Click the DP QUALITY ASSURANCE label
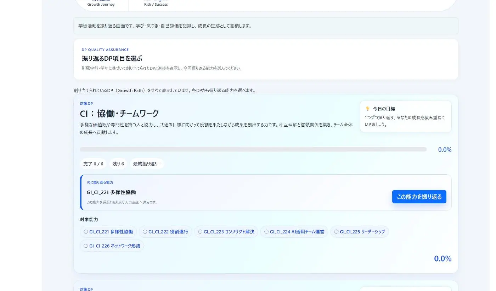Screen dimensions: 496x291 coord(105,50)
